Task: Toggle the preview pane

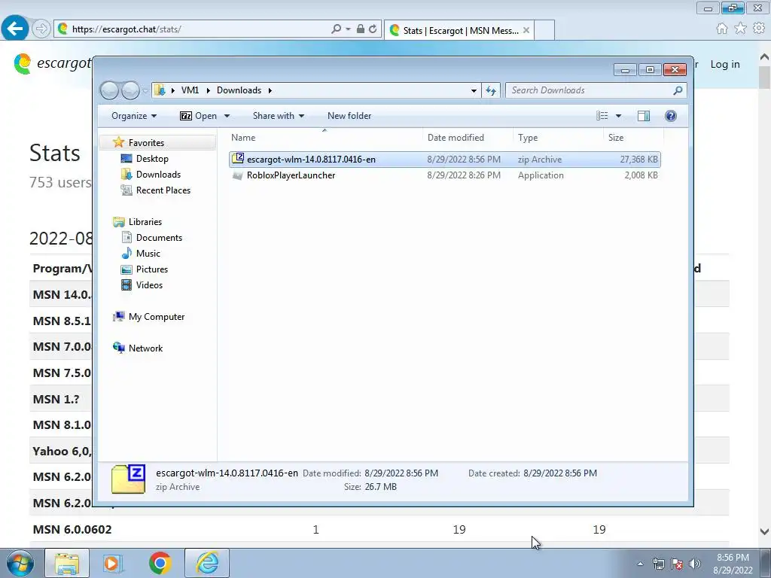Action: point(643,116)
